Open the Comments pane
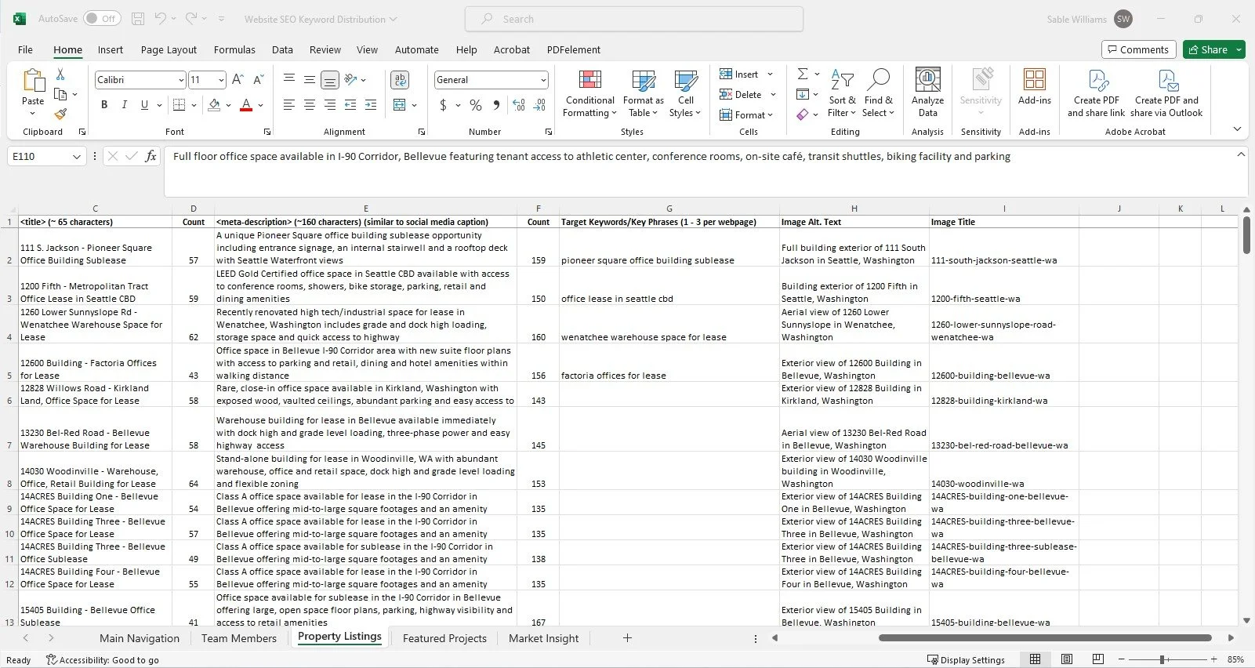Image resolution: width=1255 pixels, height=668 pixels. pos(1138,49)
